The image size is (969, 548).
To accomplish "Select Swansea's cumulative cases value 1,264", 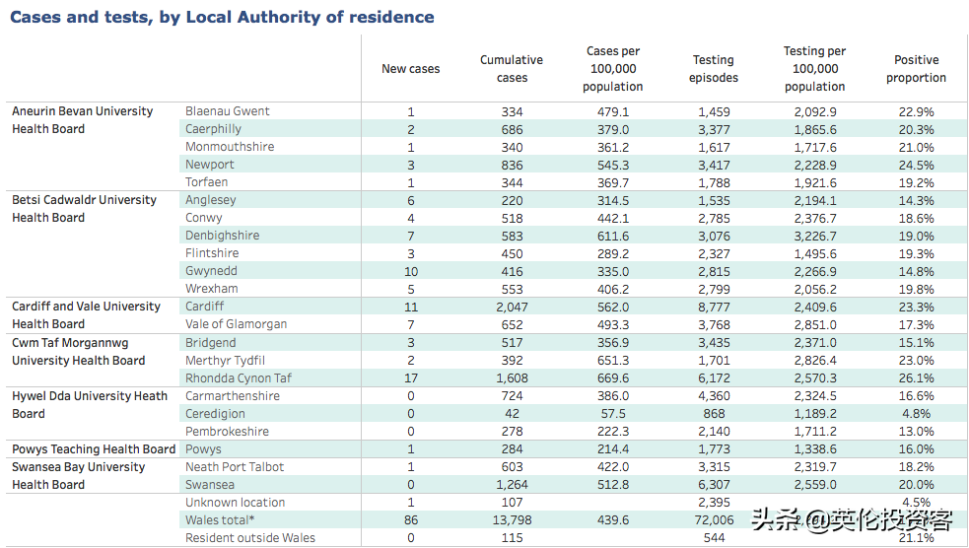I will click(512, 485).
